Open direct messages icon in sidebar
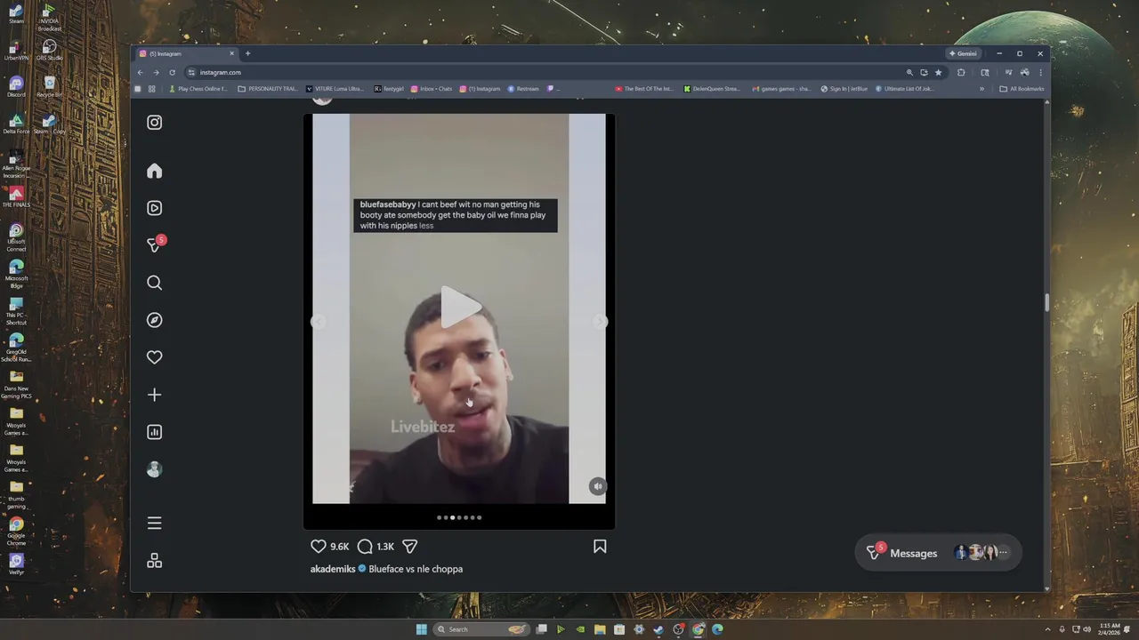The width and height of the screenshot is (1139, 640). pos(155,245)
